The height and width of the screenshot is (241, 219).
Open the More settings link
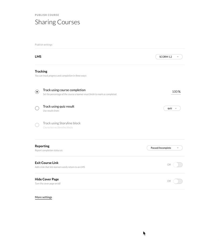pos(43,197)
